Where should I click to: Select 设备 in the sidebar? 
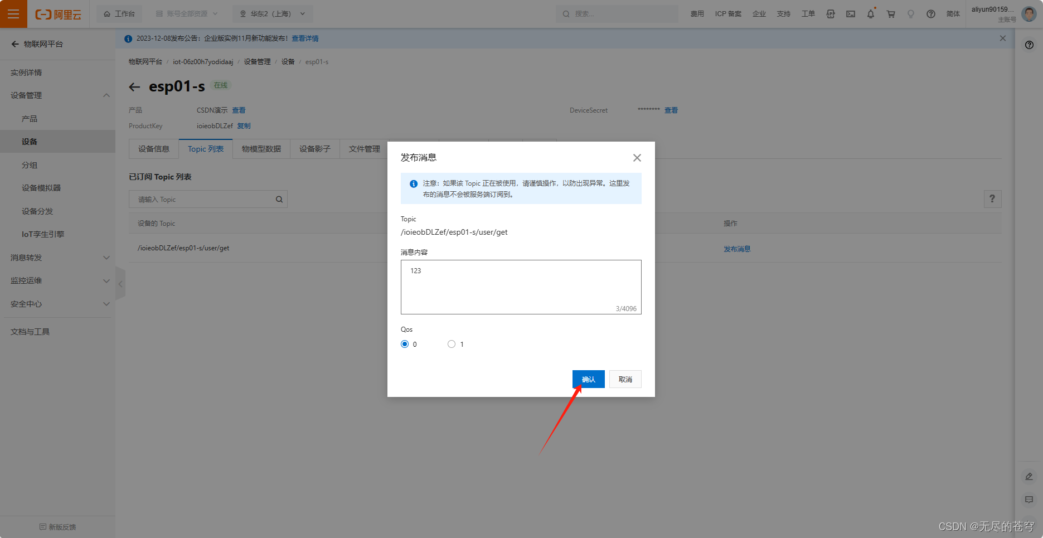57,142
